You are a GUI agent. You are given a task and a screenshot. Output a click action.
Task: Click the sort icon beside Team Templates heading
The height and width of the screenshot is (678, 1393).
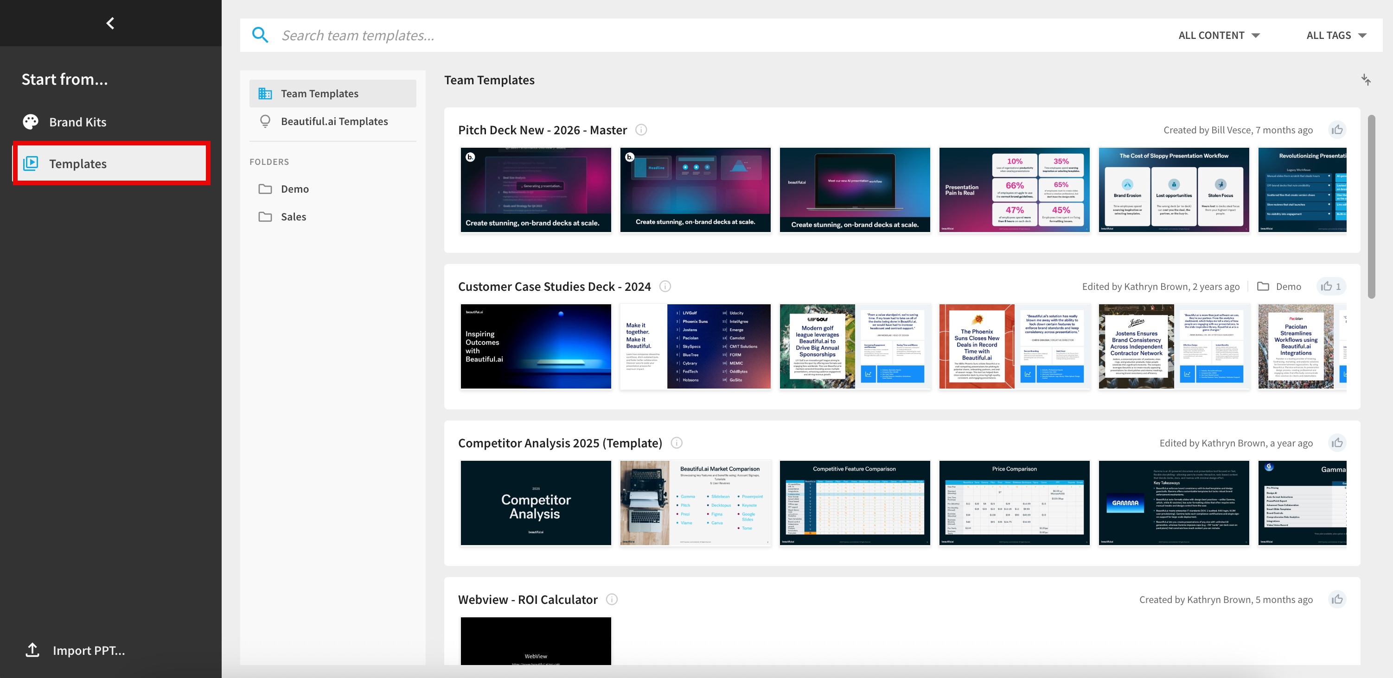[1366, 80]
